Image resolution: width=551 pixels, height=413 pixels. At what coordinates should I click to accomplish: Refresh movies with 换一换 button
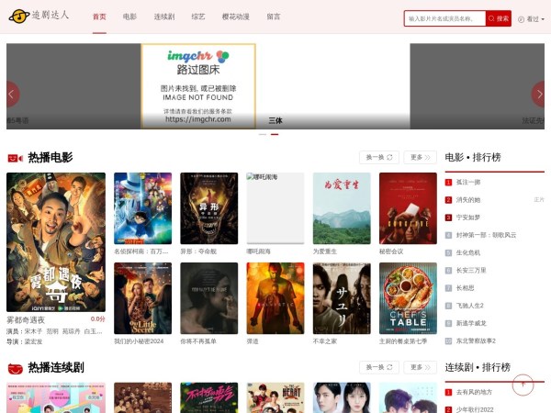379,157
